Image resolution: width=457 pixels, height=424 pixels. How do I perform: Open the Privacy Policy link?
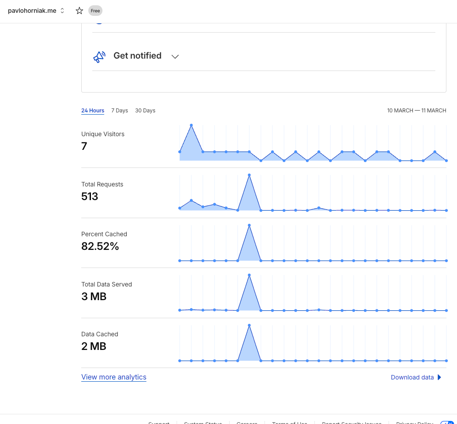tap(414, 422)
